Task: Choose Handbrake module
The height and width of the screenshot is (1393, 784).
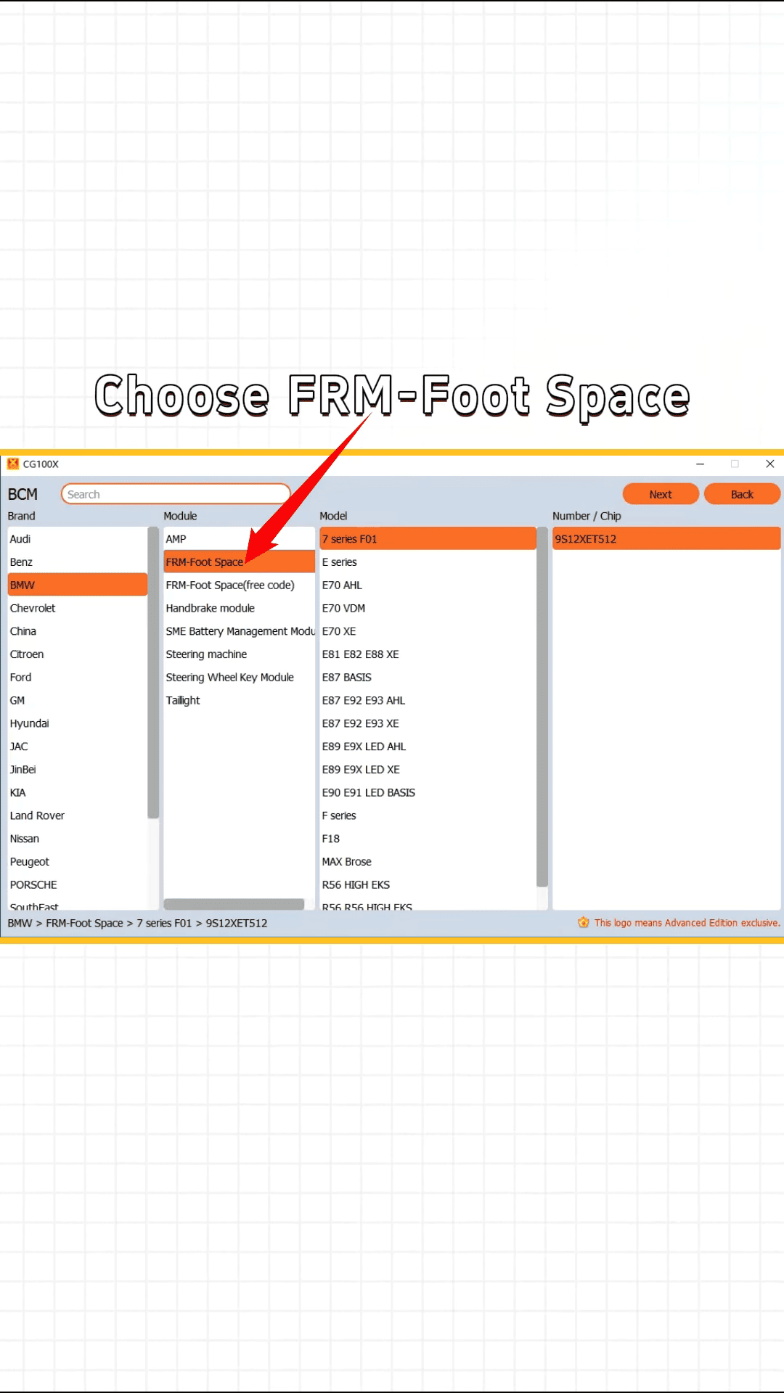Action: (x=239, y=608)
